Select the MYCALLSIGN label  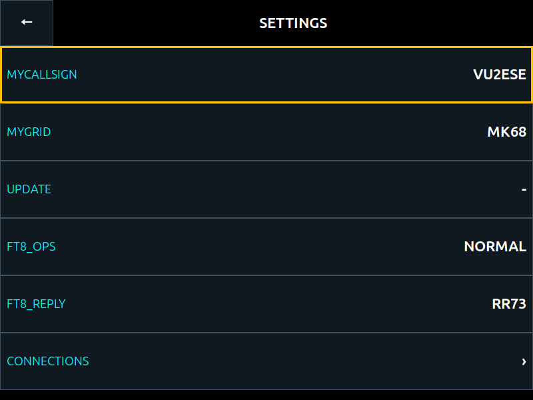pyautogui.click(x=42, y=75)
